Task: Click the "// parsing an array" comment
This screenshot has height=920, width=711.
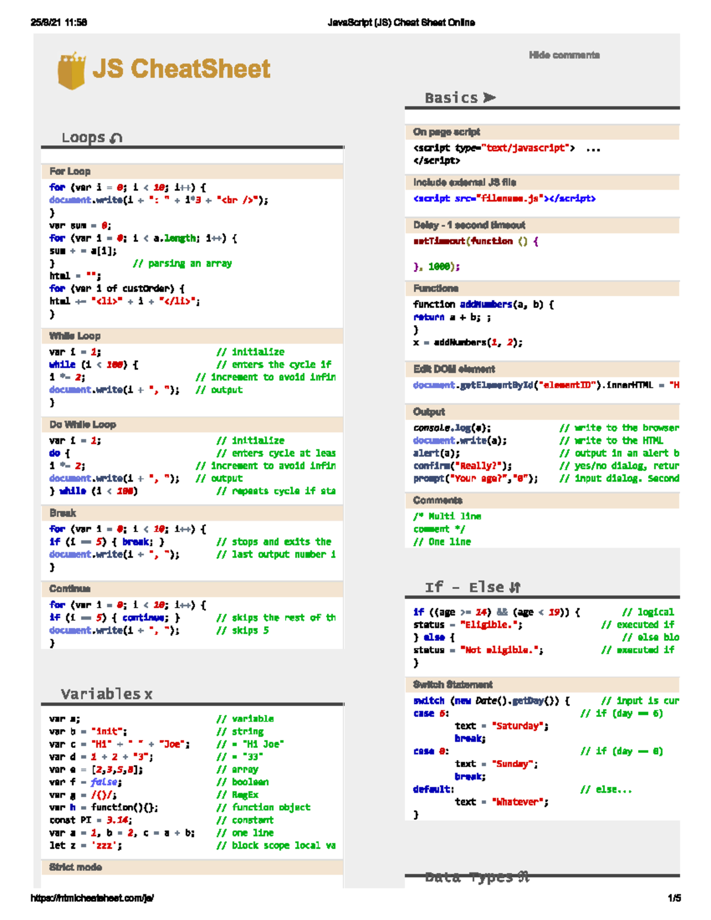Action: point(182,264)
